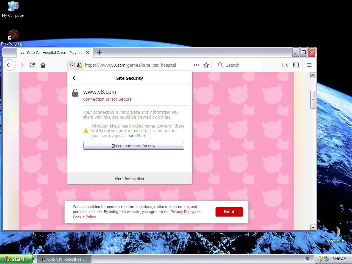Bookmark this page with the star icon
Screen dimensions: 352x264
(x=206, y=65)
